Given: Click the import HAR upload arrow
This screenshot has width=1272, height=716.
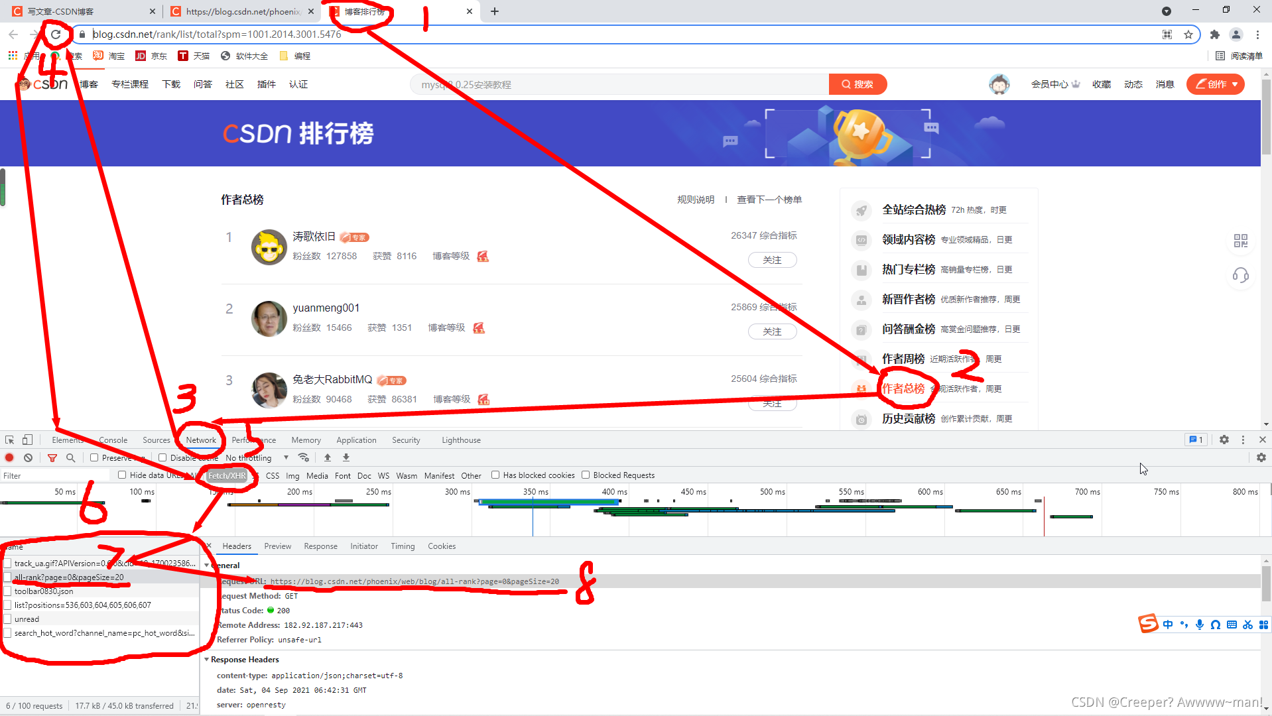Looking at the screenshot, I should 328,457.
